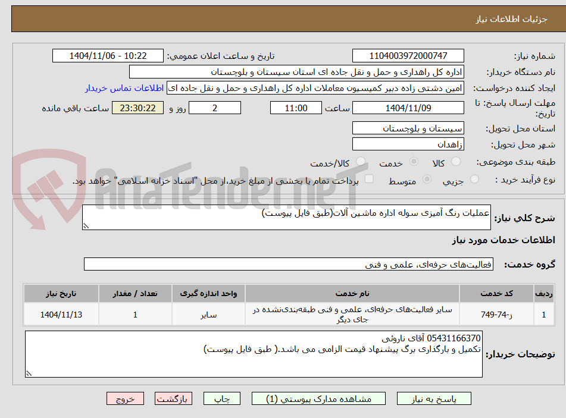The height and width of the screenshot is (418, 566).
Task: Click the row number cell 1
Action: pos(543,315)
